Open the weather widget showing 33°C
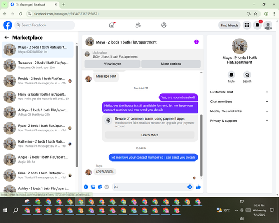 223,210
